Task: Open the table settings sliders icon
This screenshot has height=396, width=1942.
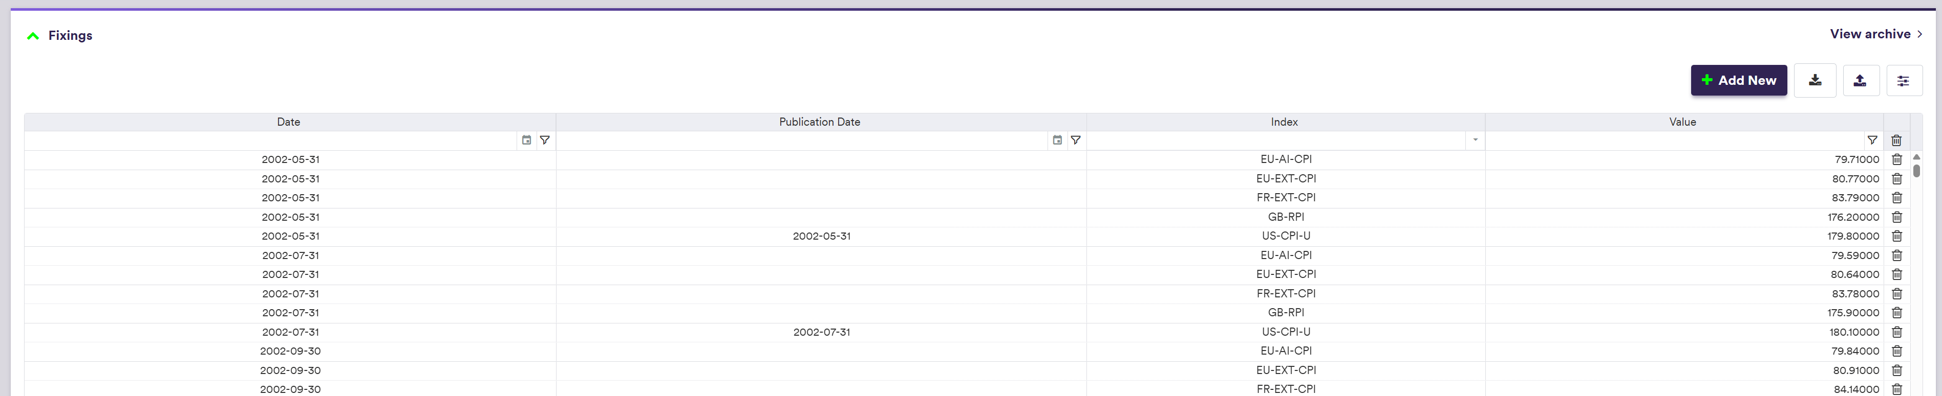Action: pos(1904,81)
